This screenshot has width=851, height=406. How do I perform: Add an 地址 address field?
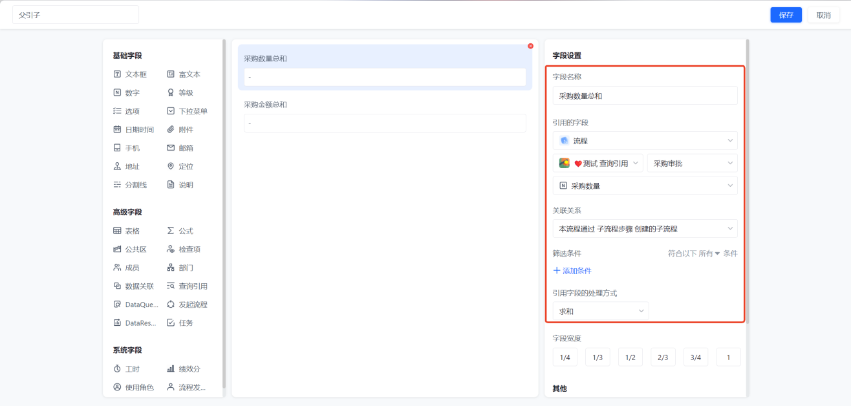(127, 166)
